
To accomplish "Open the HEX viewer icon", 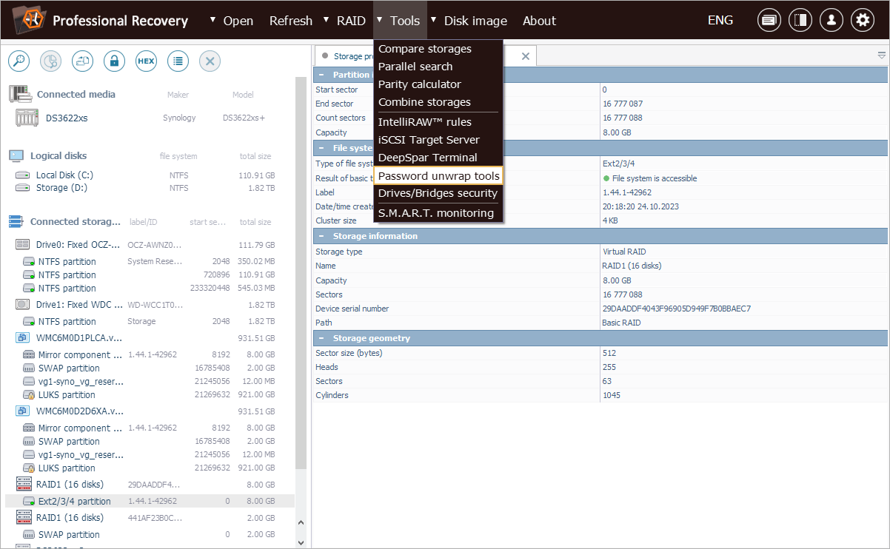I will [146, 61].
